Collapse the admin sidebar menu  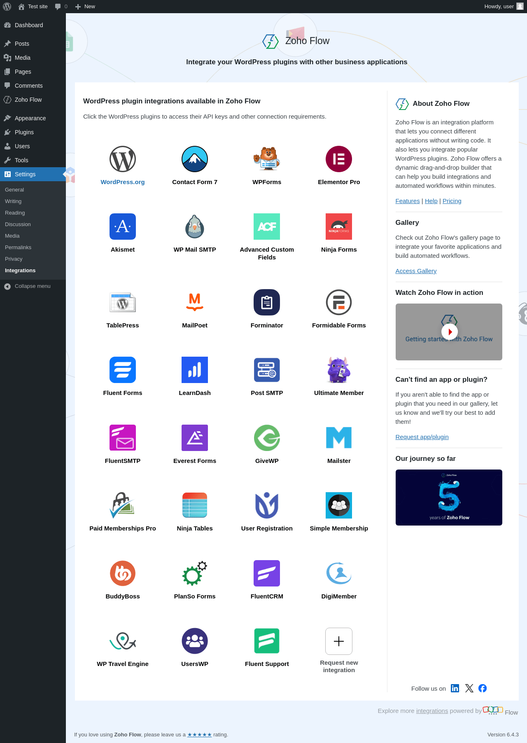[x=33, y=286]
